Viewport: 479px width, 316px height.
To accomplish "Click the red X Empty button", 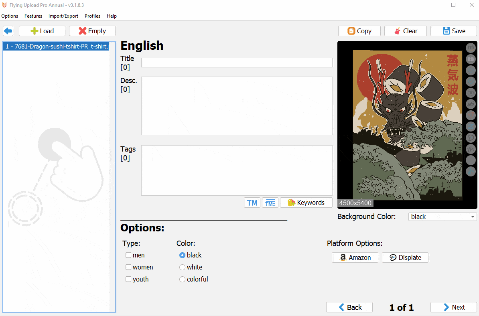I will pos(92,31).
